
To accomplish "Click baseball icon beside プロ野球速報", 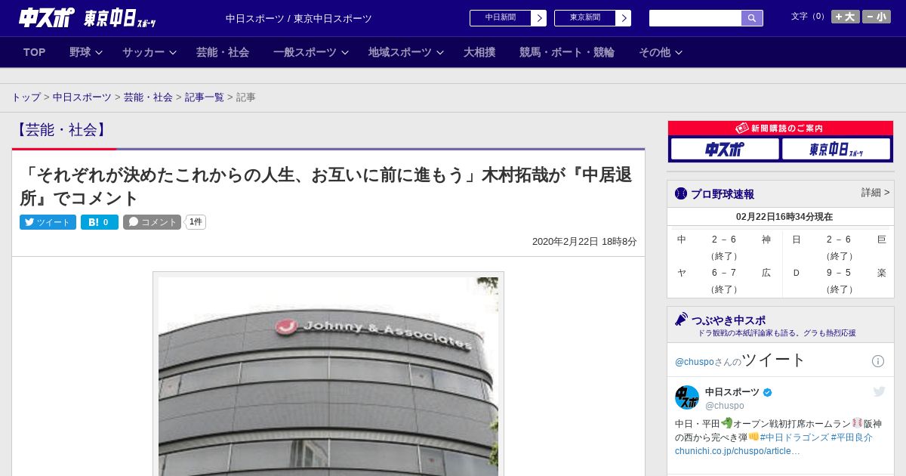I will point(681,194).
